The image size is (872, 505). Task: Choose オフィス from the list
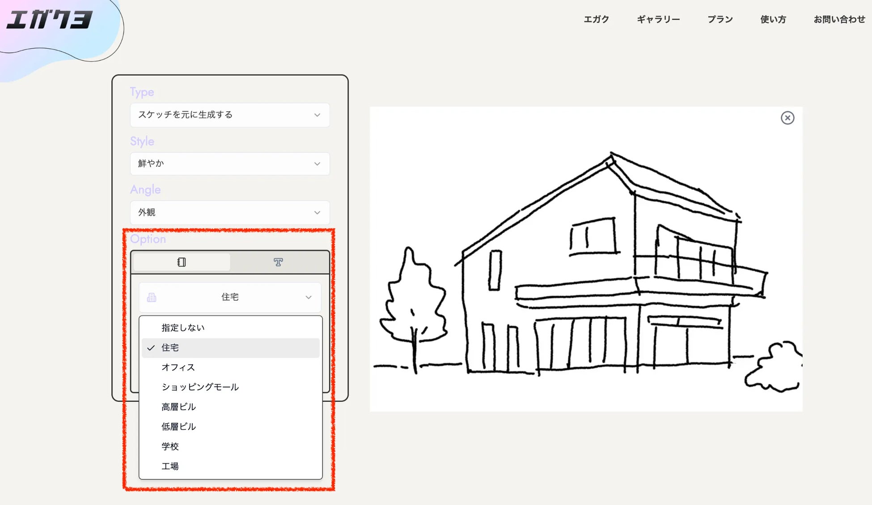pos(178,367)
